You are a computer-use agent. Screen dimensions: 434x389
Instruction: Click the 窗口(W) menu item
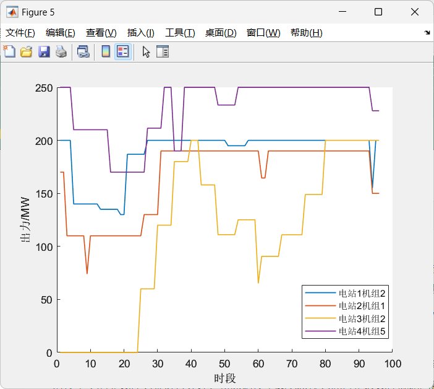[263, 33]
